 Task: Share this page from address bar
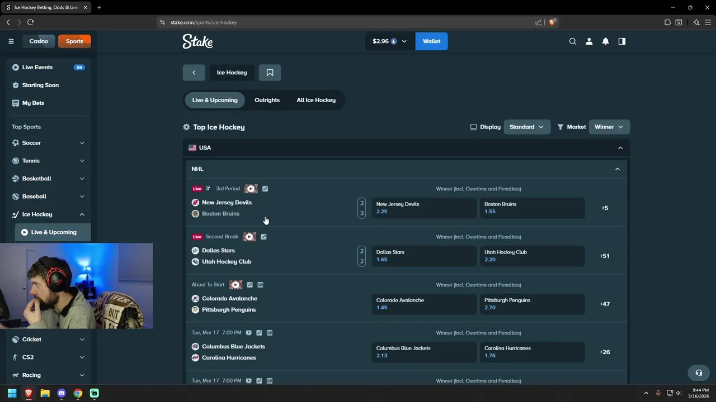[539, 22]
